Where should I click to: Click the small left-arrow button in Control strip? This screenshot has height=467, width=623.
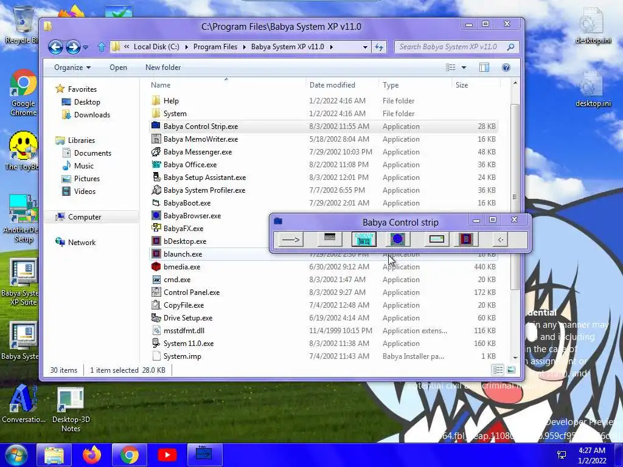click(500, 240)
